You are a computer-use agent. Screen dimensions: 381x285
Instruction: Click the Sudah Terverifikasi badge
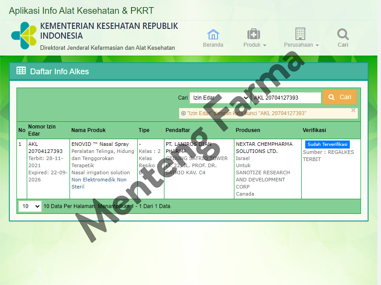pos(327,144)
